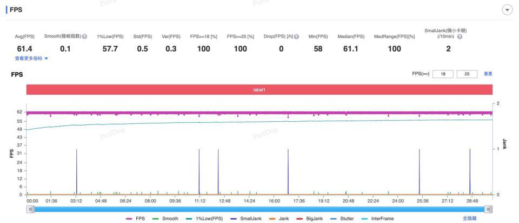Click the 重置 reset link
The height and width of the screenshot is (223, 519).
pyautogui.click(x=488, y=74)
